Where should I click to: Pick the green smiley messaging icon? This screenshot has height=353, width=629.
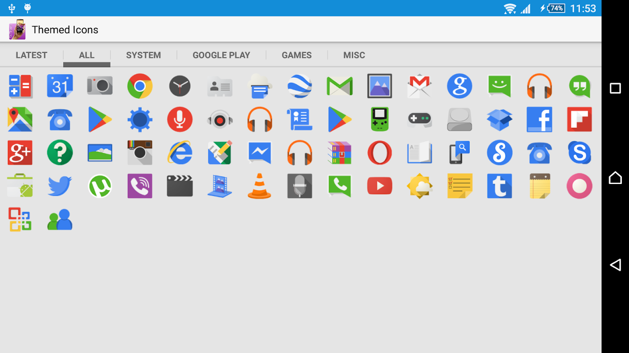[x=499, y=86]
